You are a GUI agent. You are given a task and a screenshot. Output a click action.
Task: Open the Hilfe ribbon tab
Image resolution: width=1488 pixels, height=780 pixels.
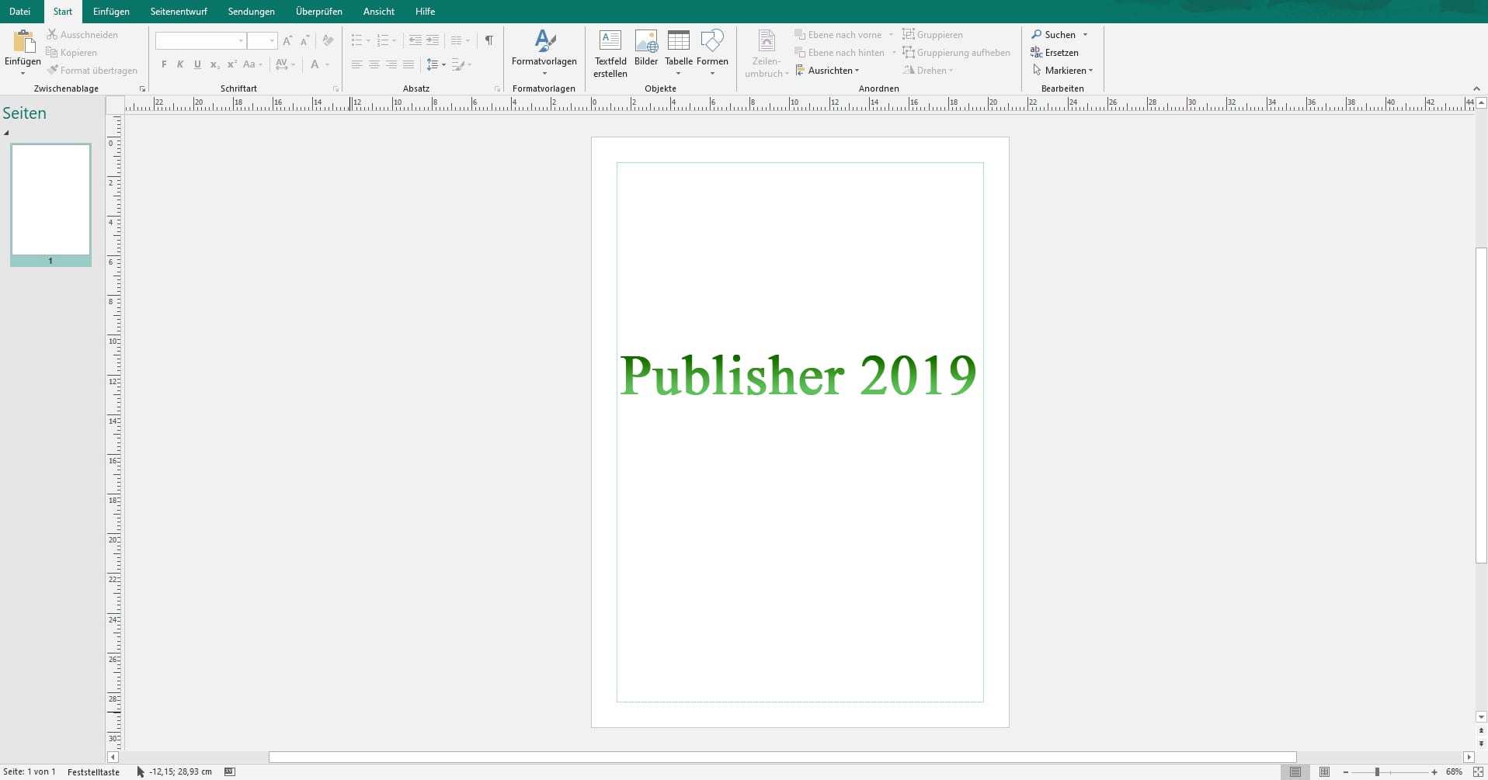[425, 12]
